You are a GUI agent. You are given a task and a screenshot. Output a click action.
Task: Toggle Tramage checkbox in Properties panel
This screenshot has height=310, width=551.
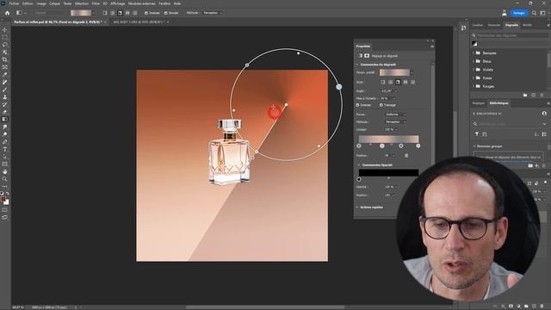click(381, 105)
